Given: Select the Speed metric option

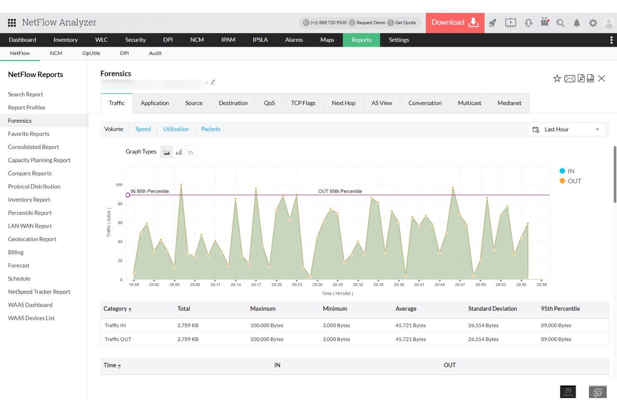Looking at the screenshot, I should pos(143,129).
